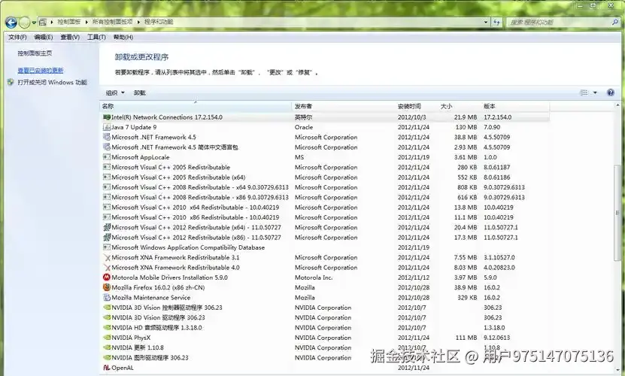The width and height of the screenshot is (625, 376).
Task: Click the Intel Network Connections icon
Action: coord(107,117)
